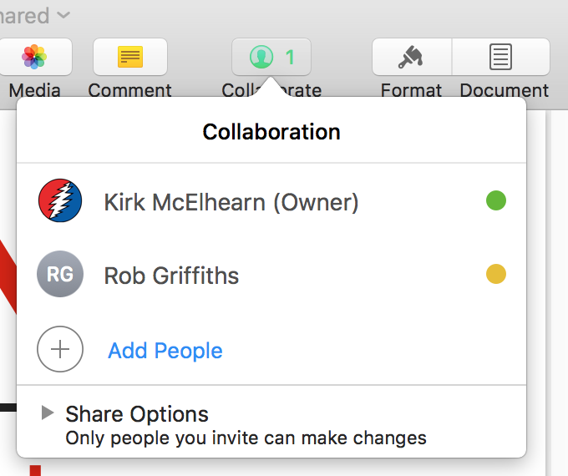The image size is (568, 476).
Task: Click 'Only people you invite can make changes'
Action: [x=246, y=438]
